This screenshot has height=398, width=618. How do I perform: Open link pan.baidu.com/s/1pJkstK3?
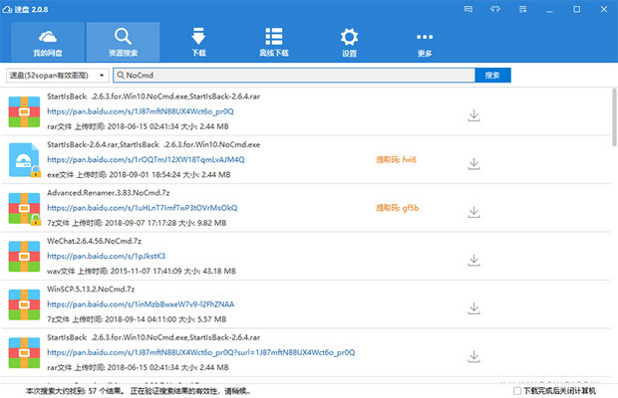107,256
